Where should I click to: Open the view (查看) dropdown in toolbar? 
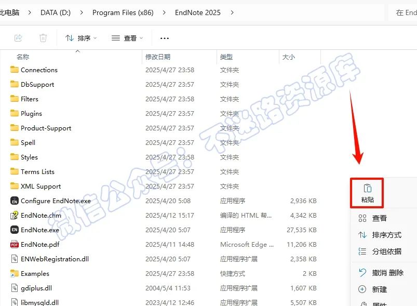(x=127, y=38)
